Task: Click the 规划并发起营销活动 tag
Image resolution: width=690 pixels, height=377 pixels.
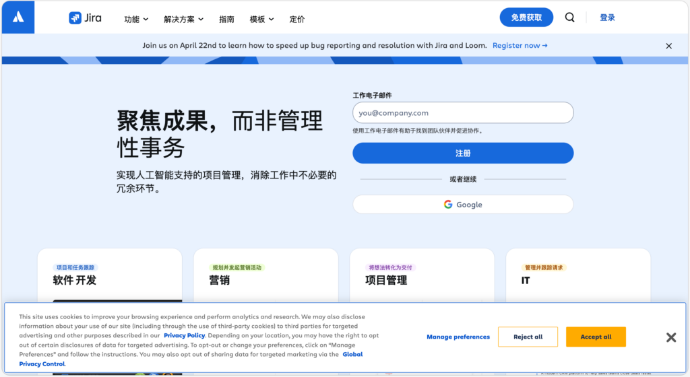Action: click(x=237, y=267)
